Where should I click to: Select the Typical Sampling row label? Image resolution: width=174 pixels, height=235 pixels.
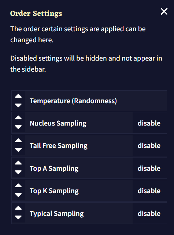(x=57, y=214)
